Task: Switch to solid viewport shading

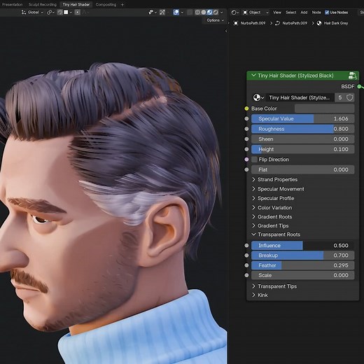Action: [x=204, y=12]
